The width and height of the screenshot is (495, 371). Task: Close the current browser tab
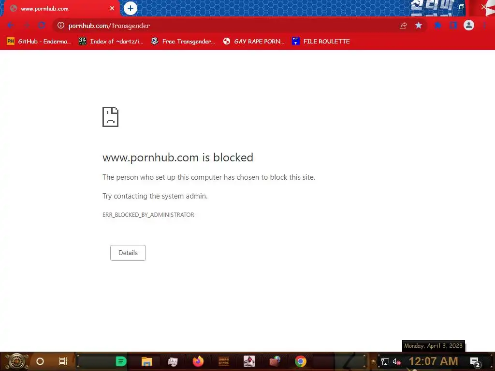point(112,9)
